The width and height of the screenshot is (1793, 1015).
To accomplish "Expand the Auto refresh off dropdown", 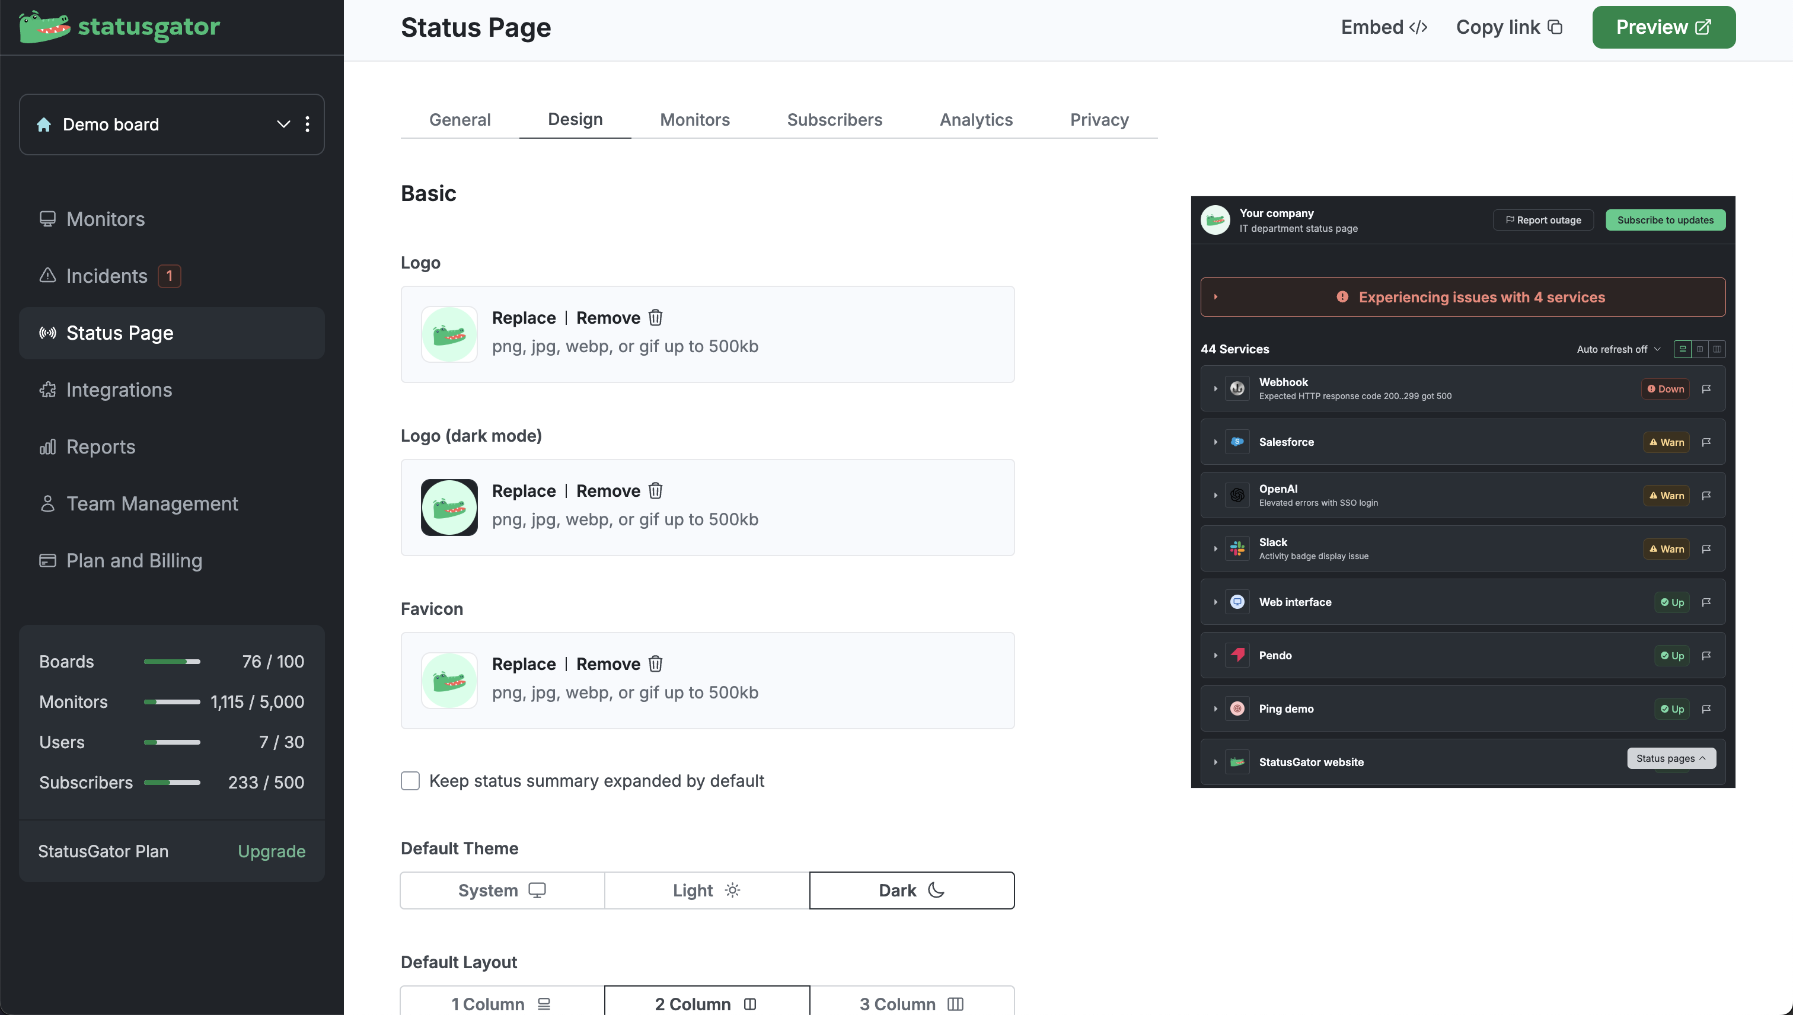I will click(1618, 349).
